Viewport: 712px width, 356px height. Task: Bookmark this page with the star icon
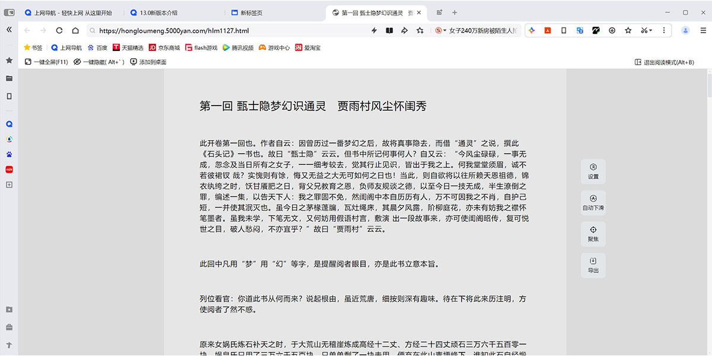627,30
